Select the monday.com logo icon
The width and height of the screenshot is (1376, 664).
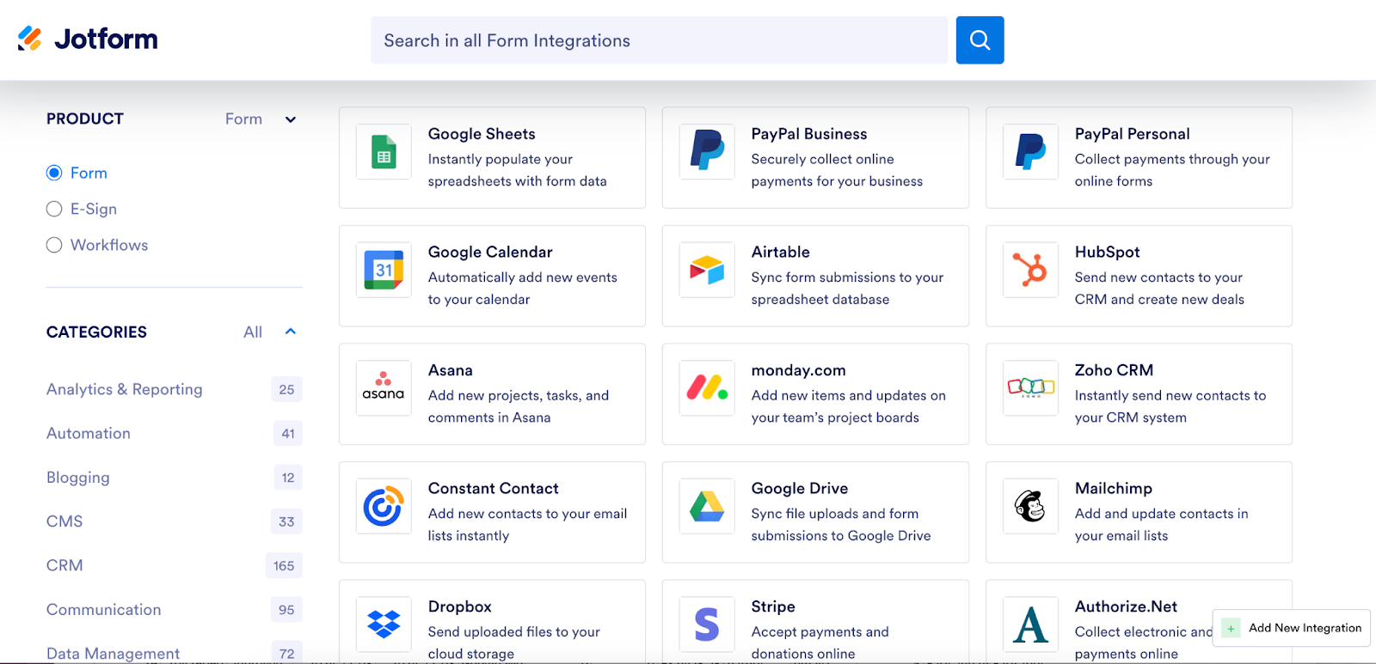click(x=707, y=388)
